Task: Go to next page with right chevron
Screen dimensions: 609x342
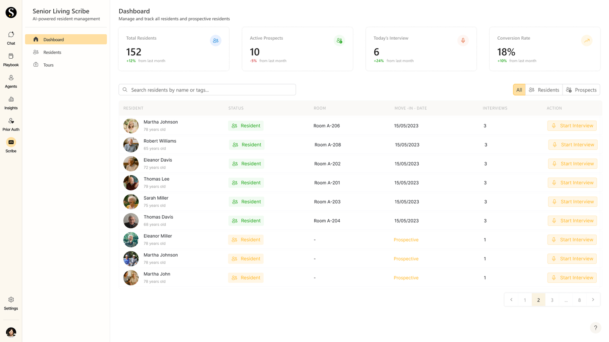Action: pos(593,300)
